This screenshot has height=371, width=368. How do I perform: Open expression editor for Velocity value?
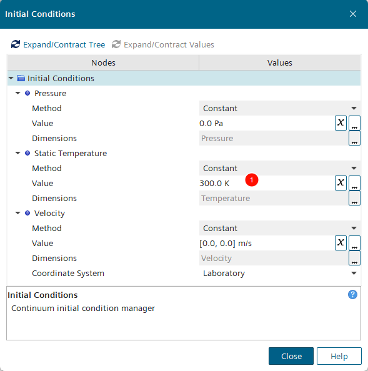tap(341, 243)
